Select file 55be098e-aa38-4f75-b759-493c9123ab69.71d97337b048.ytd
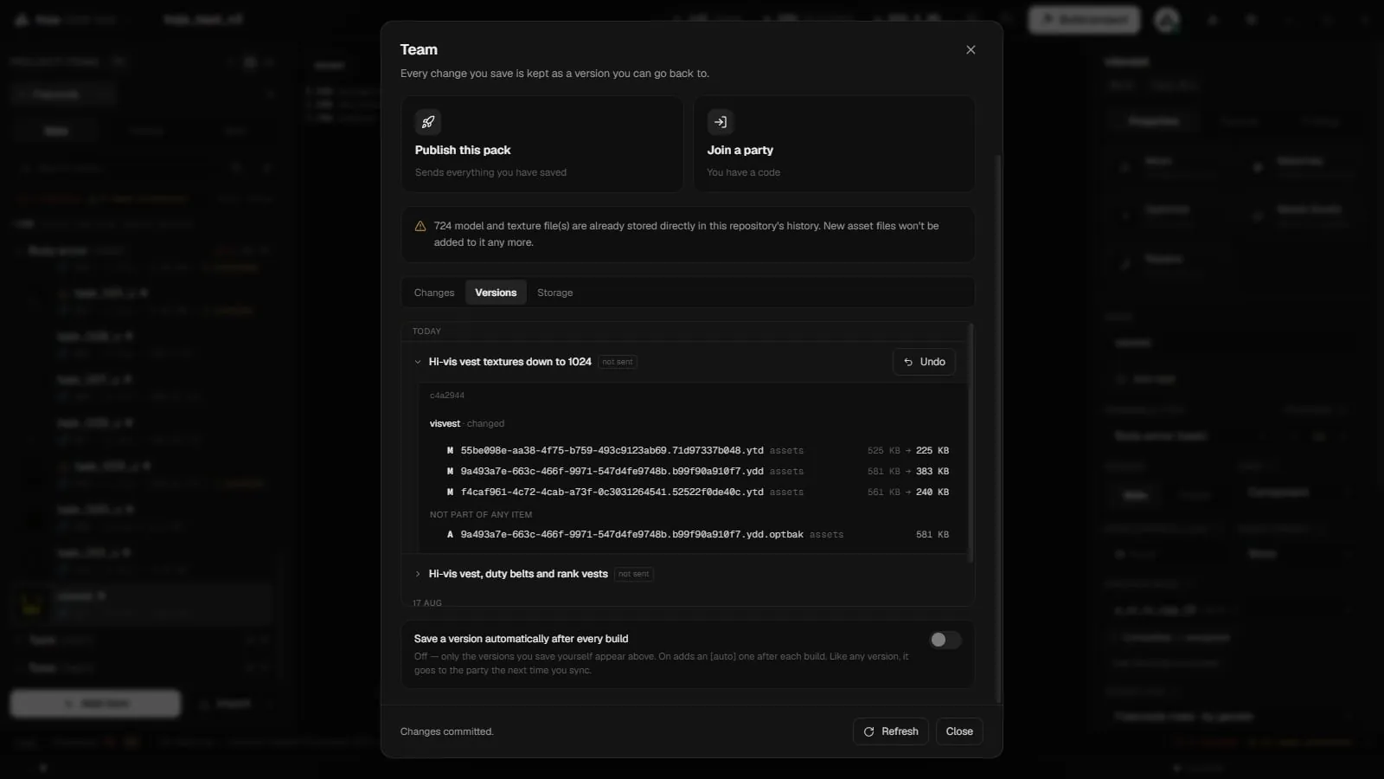This screenshot has height=779, width=1384. (x=612, y=450)
